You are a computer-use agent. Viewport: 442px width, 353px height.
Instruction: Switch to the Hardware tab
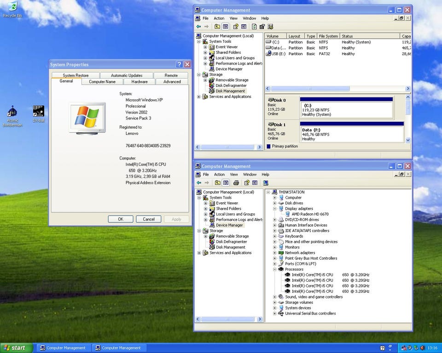tap(140, 82)
